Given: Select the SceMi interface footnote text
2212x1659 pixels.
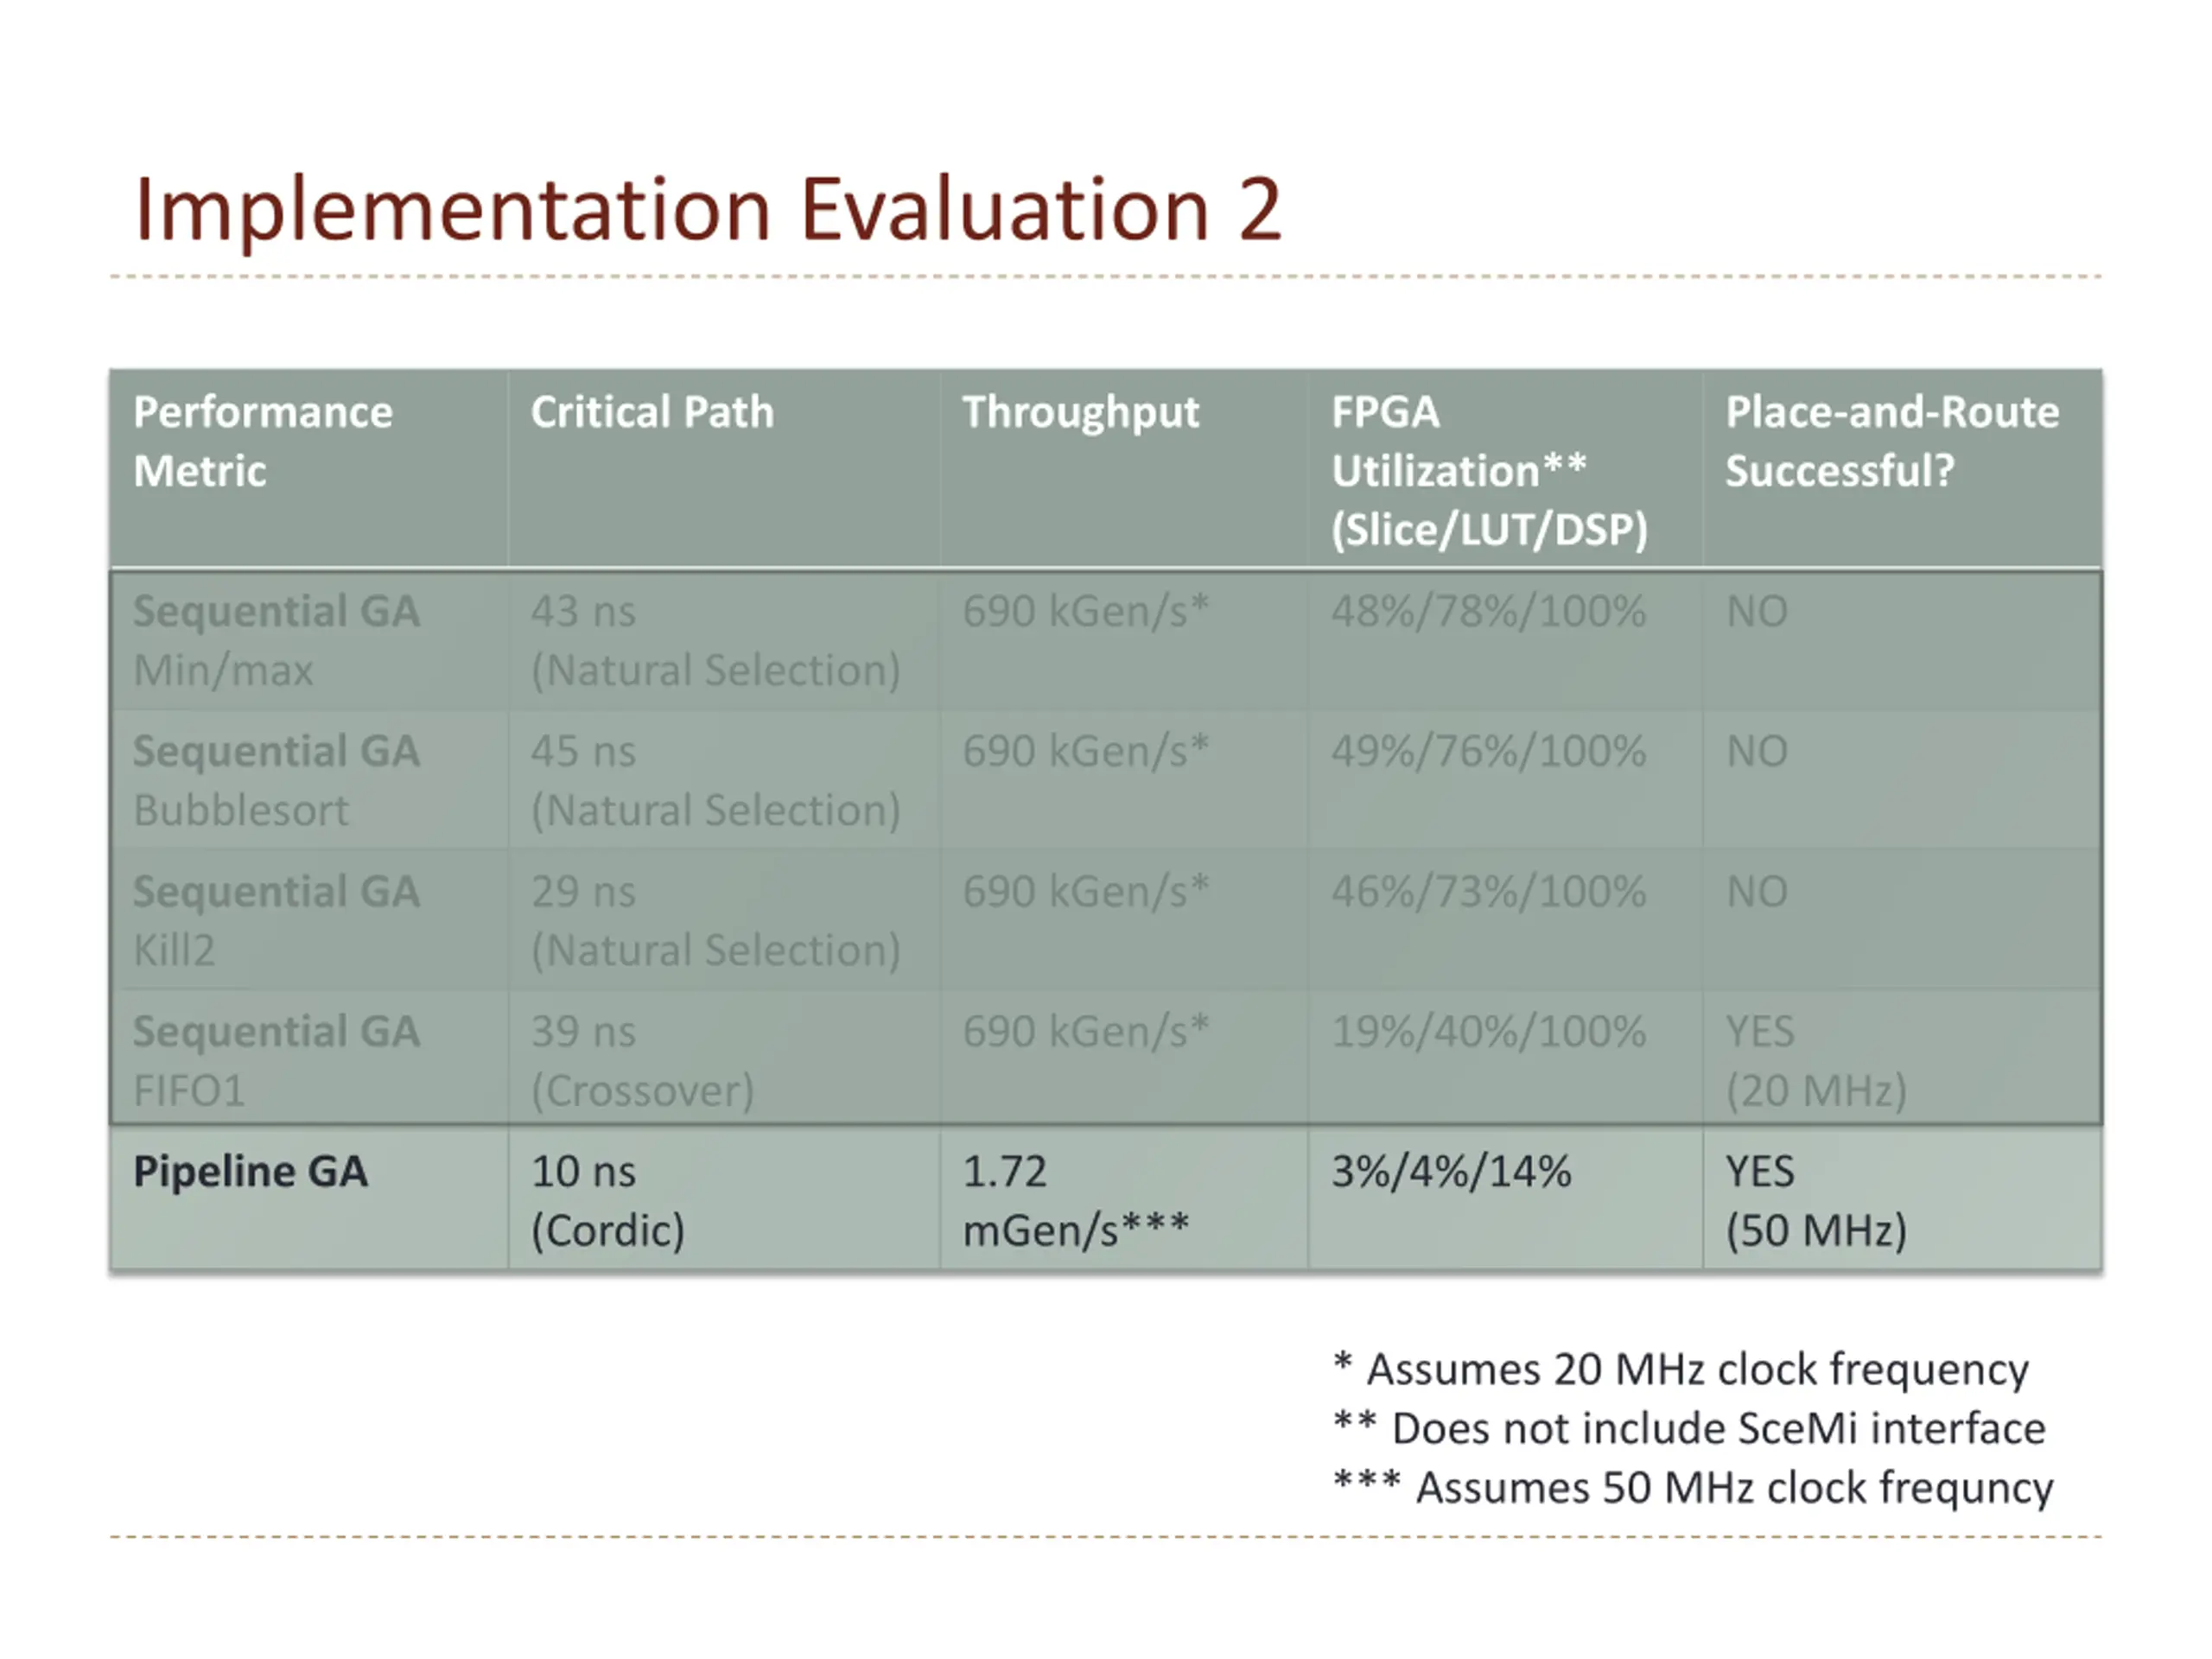Looking at the screenshot, I should click(1690, 1428).
